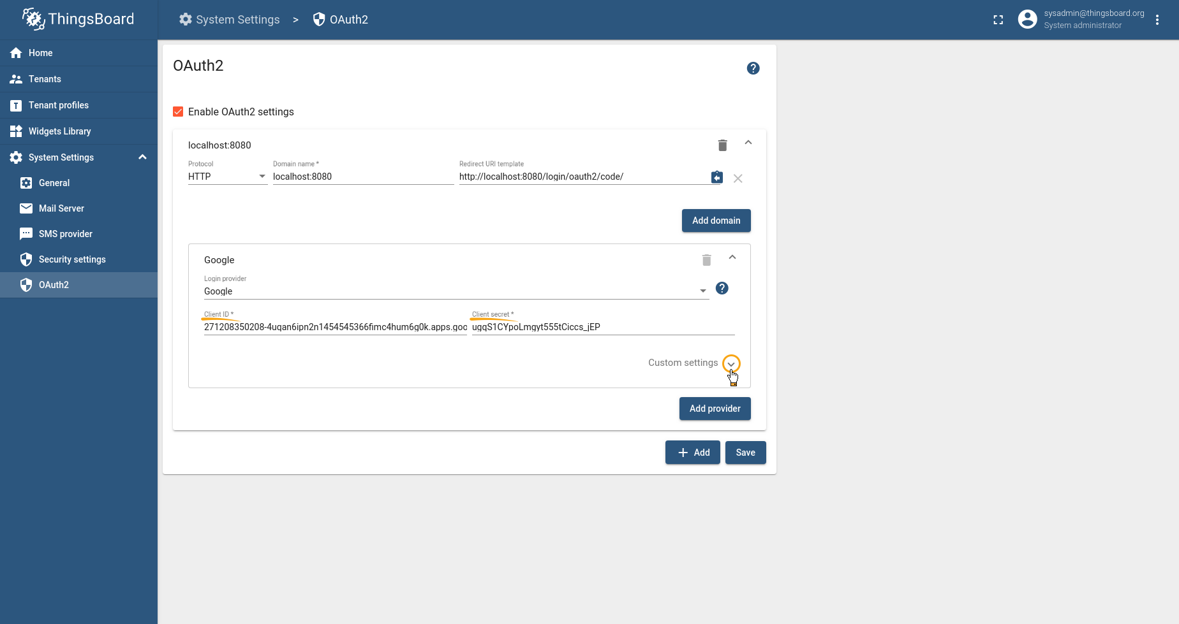Copy the redirect URI to clipboard
Viewport: 1179px width, 624px height.
pos(717,177)
